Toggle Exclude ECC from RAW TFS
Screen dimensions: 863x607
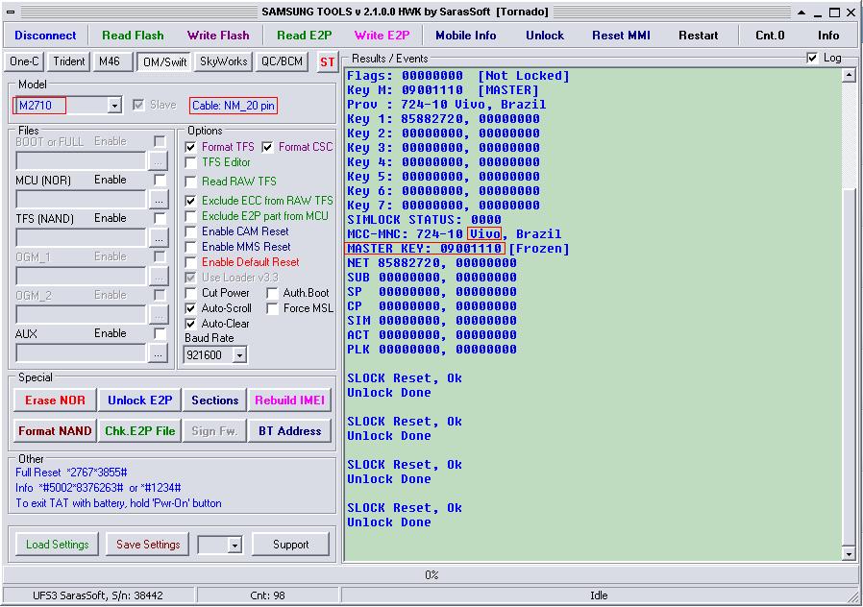coord(190,201)
